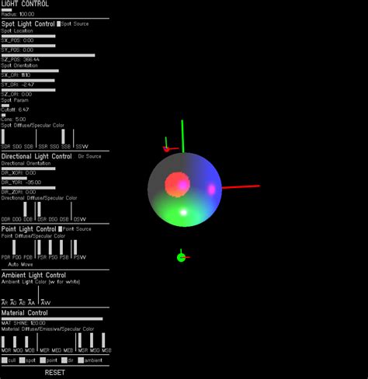
Task: Toggle the Point Source checkbox
Action: pos(60,229)
